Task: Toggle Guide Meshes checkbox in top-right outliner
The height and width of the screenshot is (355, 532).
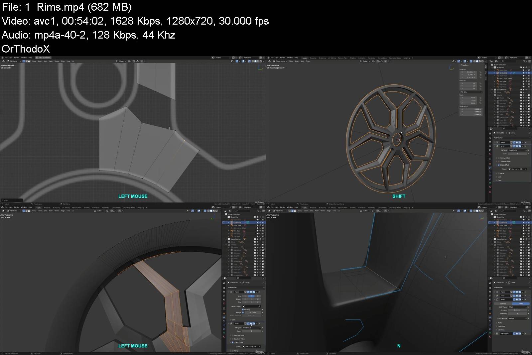Action: [521, 89]
